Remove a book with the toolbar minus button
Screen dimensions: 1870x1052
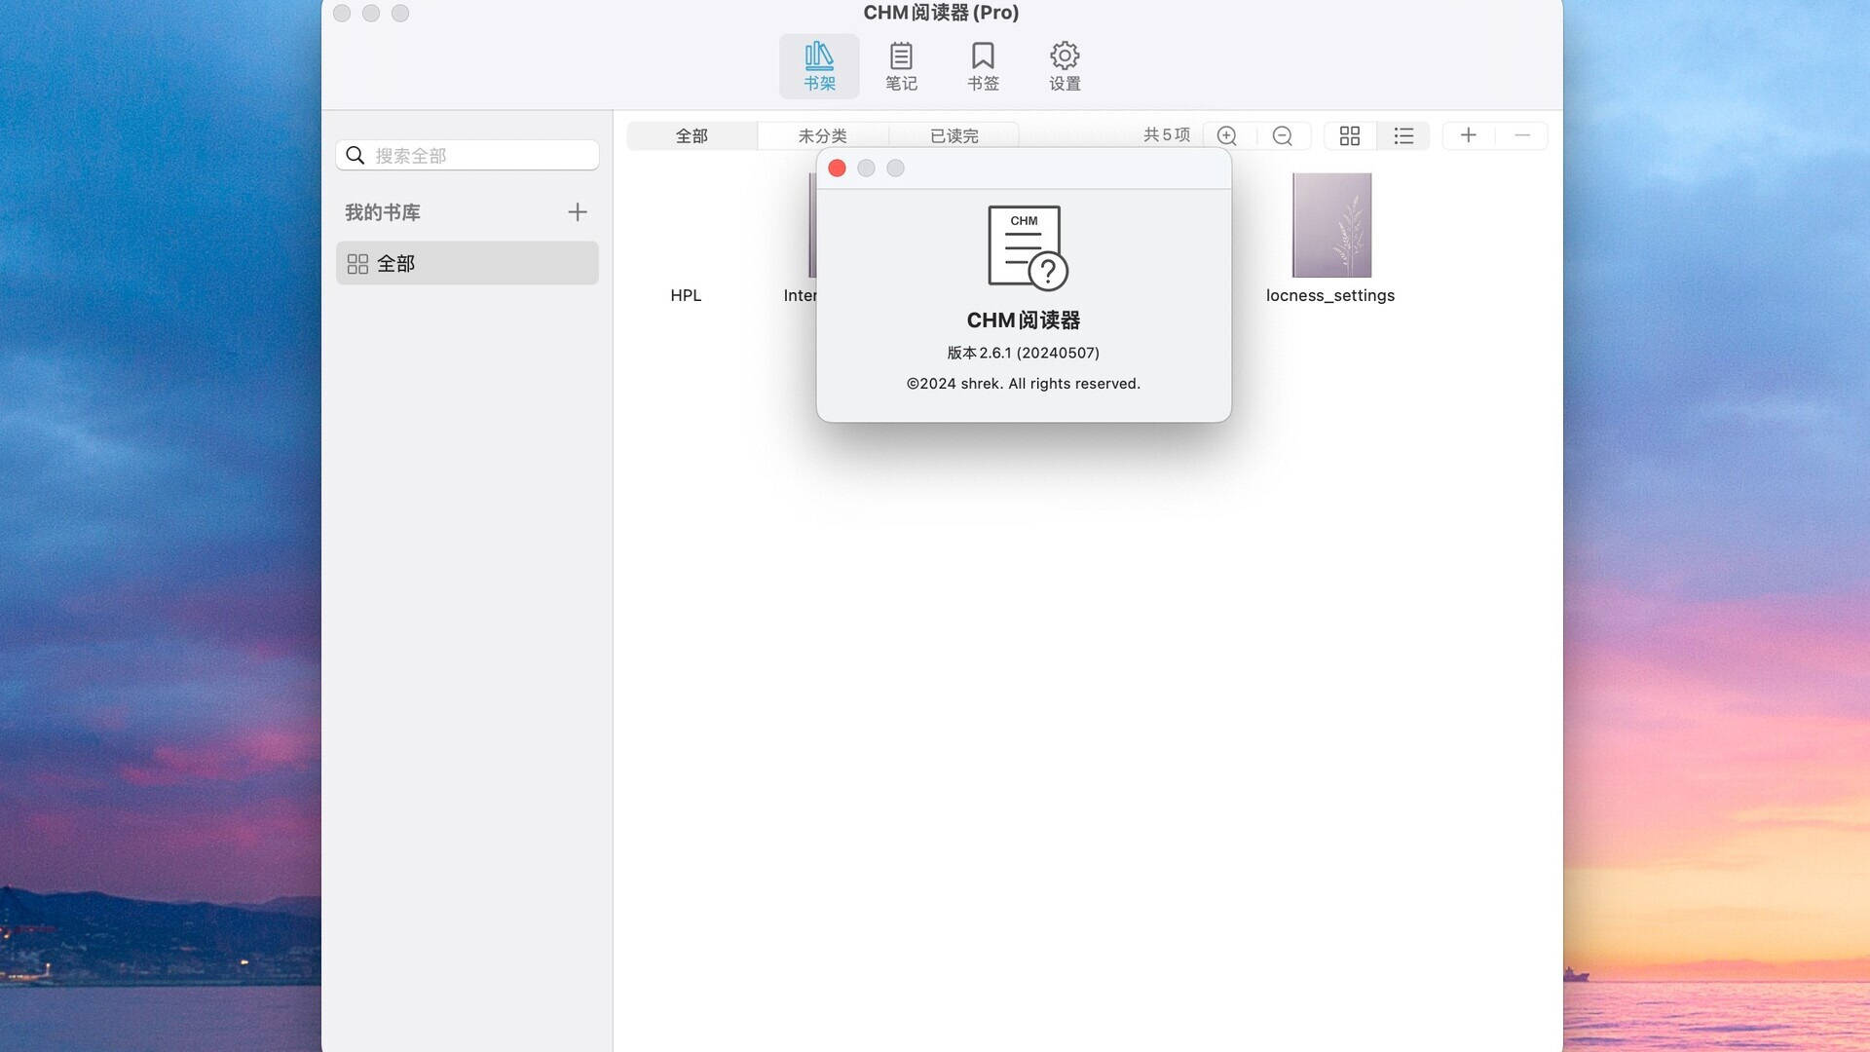click(x=1522, y=135)
